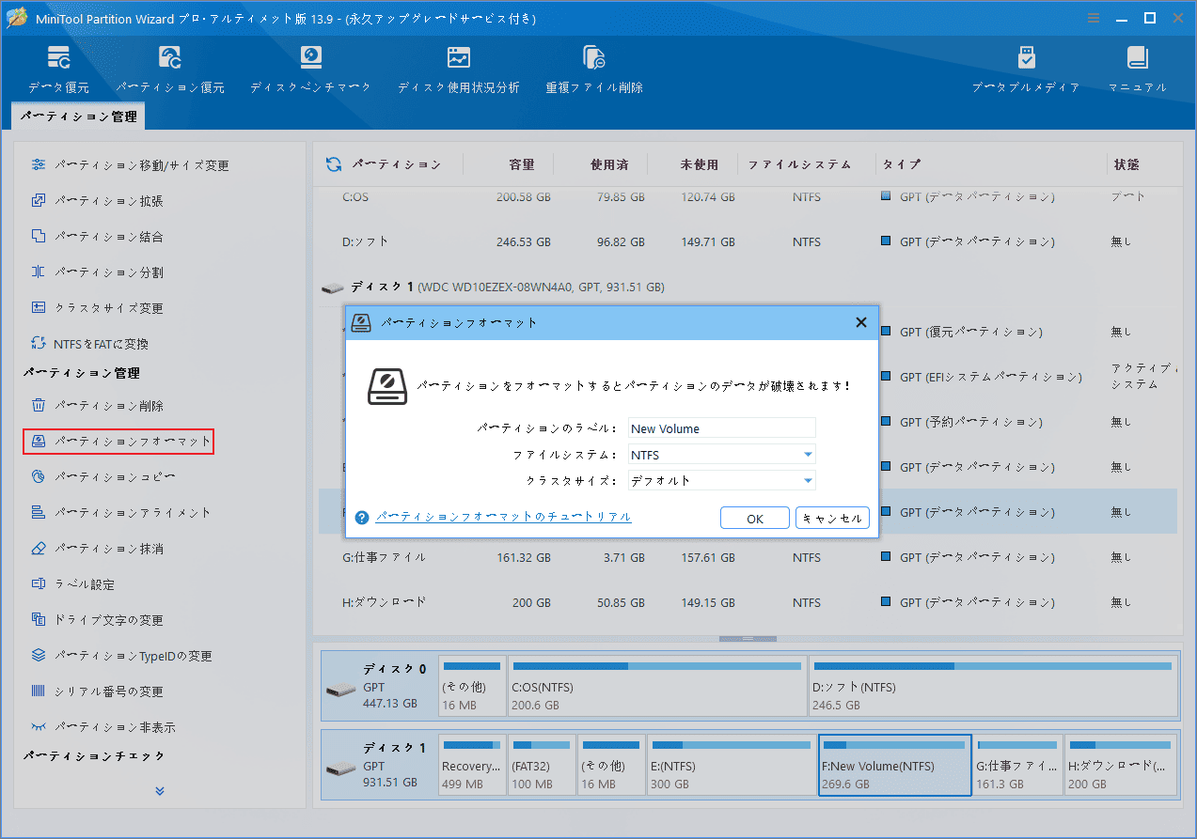
Task: Select the H:ダウンロード partition row
Action: tap(748, 602)
